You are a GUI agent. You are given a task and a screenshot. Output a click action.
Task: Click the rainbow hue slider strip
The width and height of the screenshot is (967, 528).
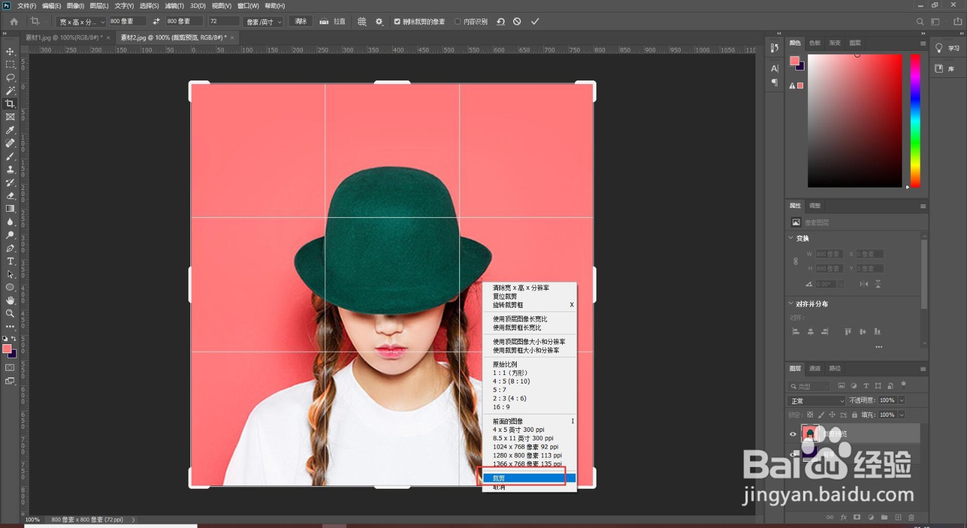pyautogui.click(x=915, y=121)
